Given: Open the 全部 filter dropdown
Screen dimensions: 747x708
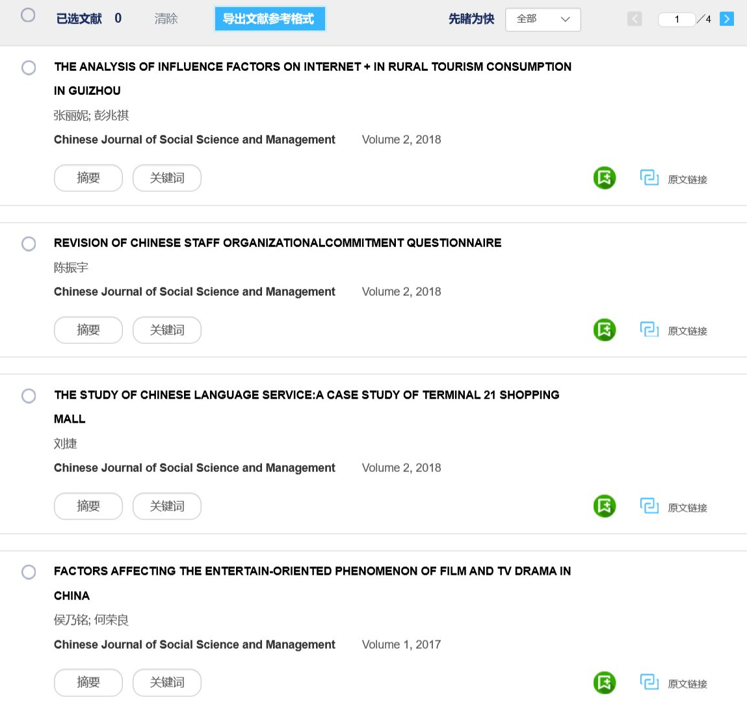Looking at the screenshot, I should [x=543, y=20].
